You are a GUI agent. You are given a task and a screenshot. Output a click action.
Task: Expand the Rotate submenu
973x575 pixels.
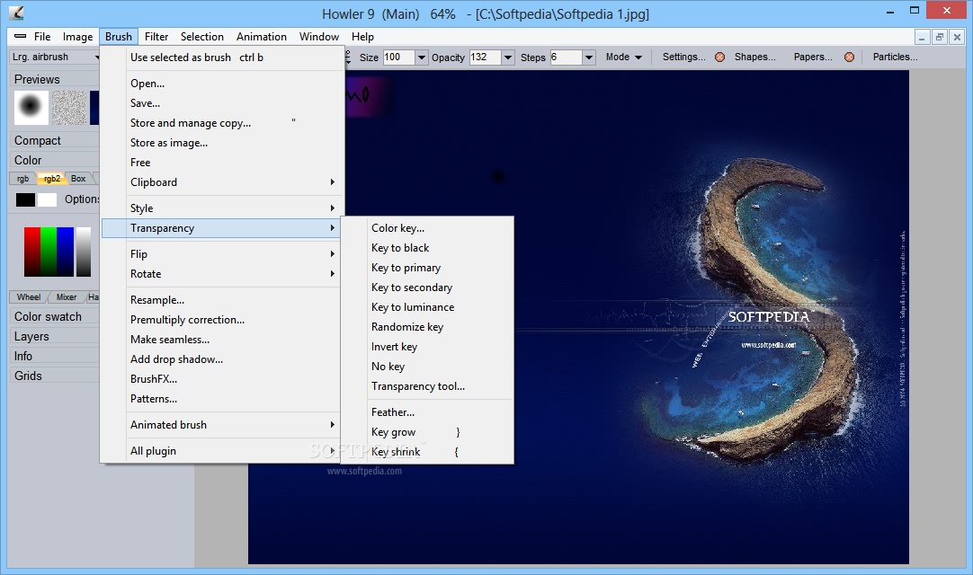pyautogui.click(x=222, y=274)
